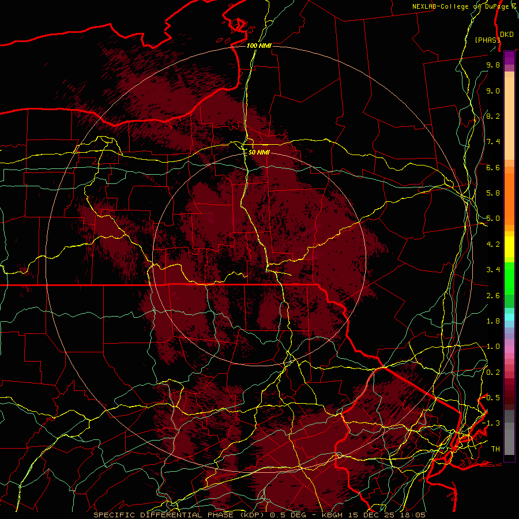Pick the pink segment of the color scale

tap(509, 349)
